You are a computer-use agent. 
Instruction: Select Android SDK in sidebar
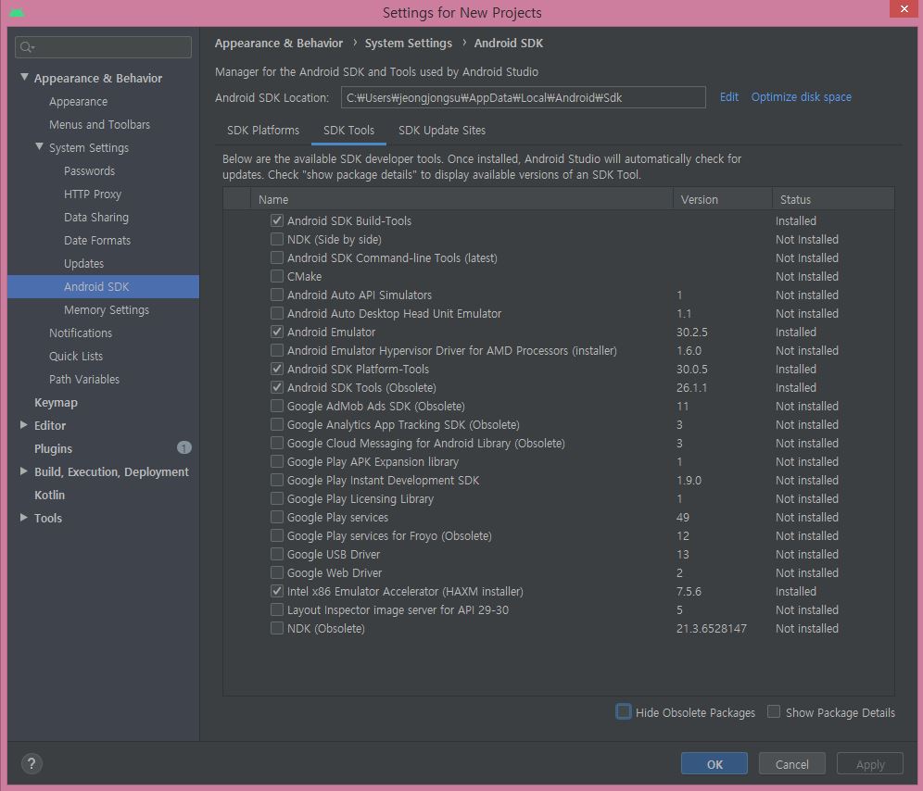(x=103, y=286)
